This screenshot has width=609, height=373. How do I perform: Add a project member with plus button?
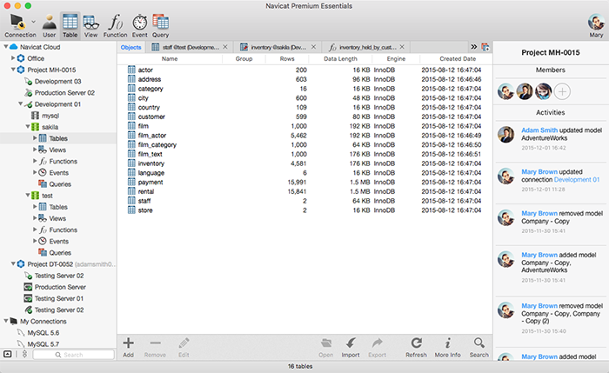pos(562,91)
